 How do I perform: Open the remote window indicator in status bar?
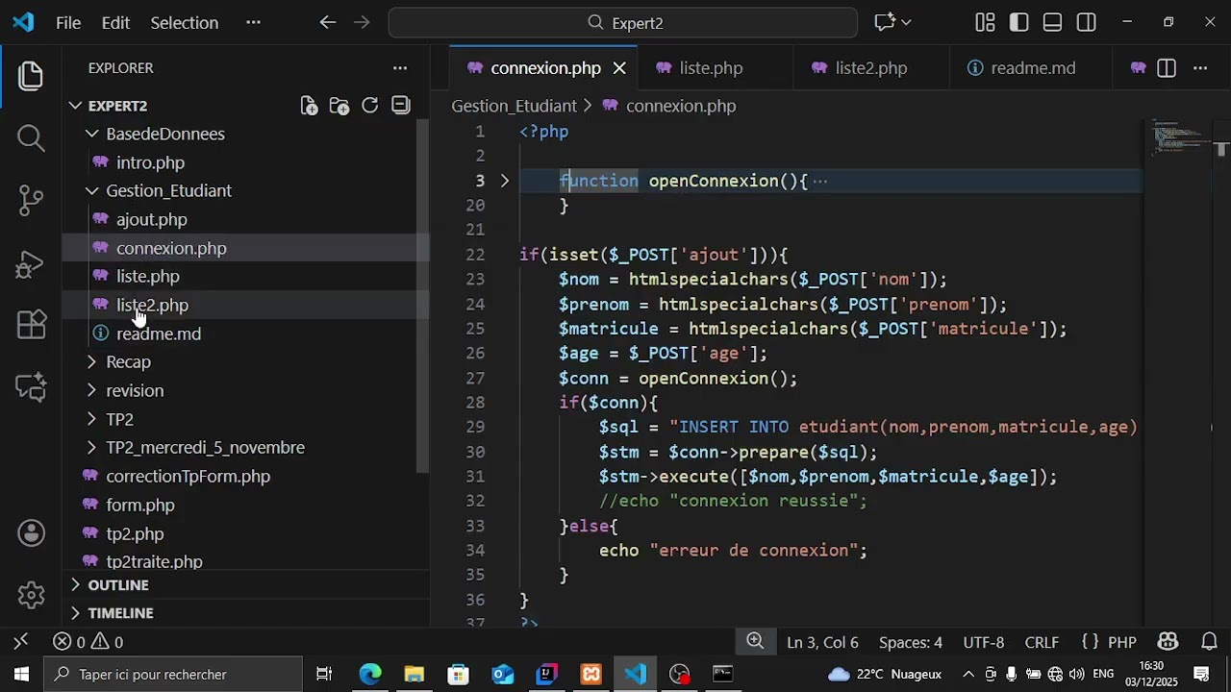(21, 642)
